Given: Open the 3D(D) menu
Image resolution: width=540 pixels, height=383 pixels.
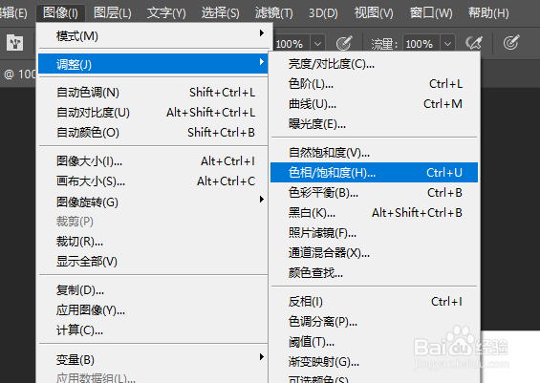Looking at the screenshot, I should click(323, 13).
